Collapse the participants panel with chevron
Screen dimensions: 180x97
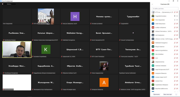pyautogui.click(x=152, y=4)
